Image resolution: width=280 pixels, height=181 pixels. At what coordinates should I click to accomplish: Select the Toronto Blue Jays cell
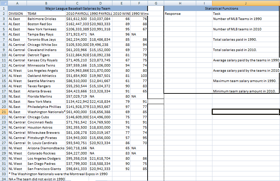pyautogui.click(x=46, y=39)
